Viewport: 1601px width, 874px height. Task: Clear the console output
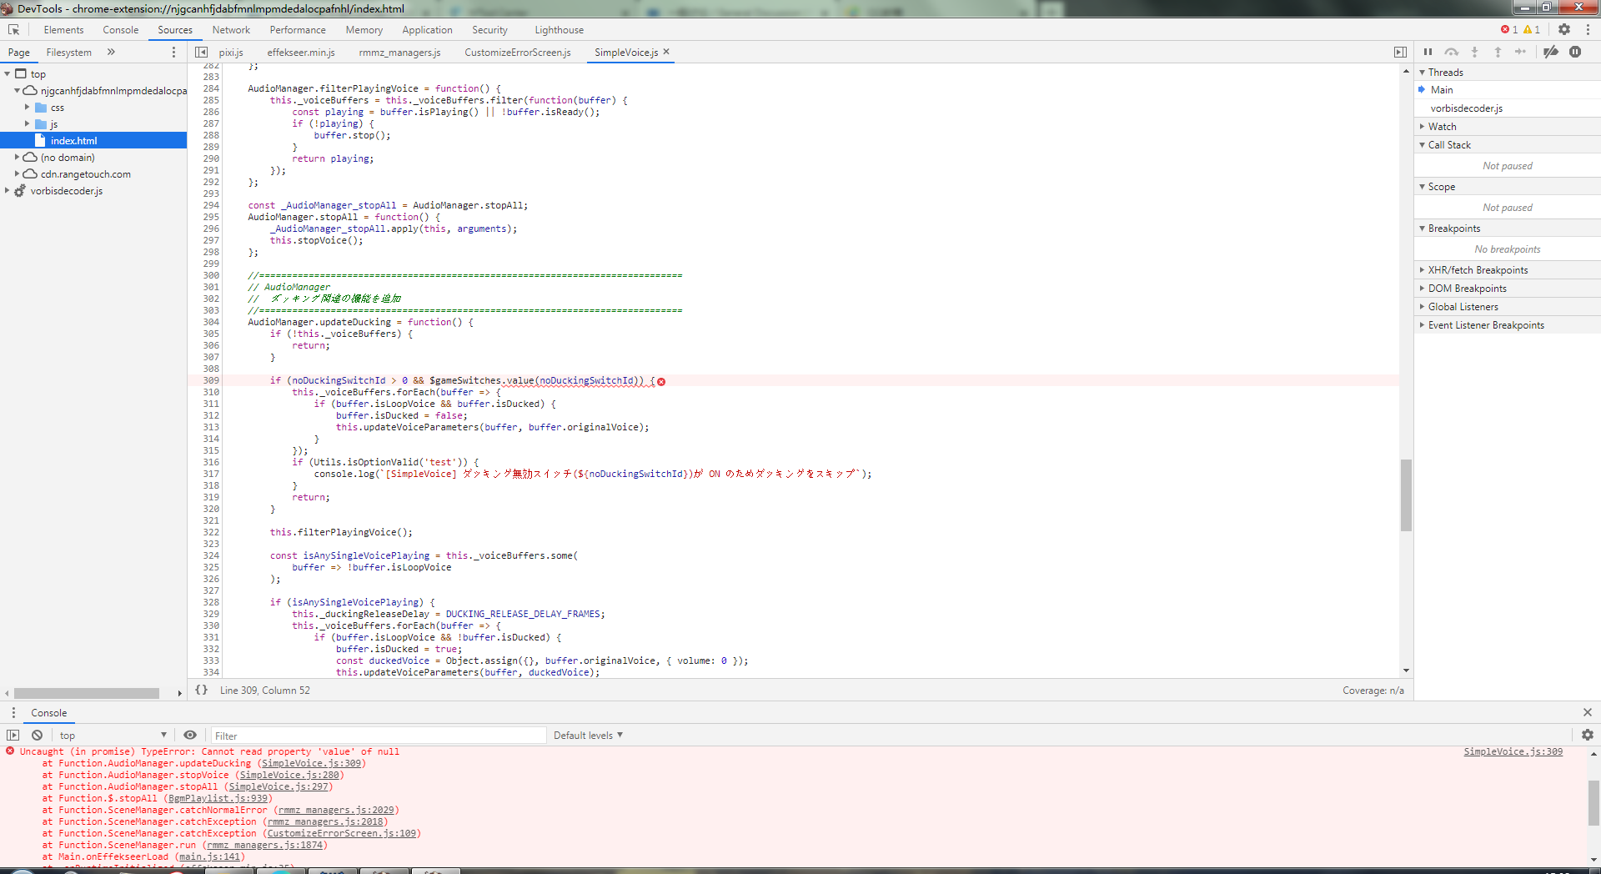37,735
